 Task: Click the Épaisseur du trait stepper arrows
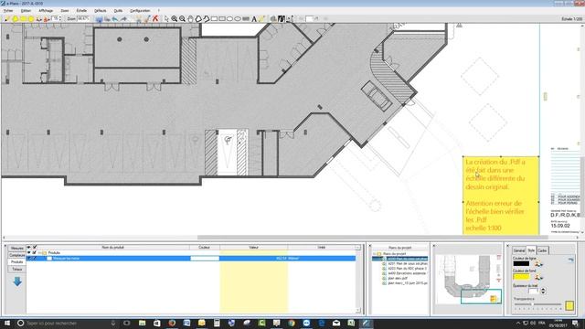click(x=543, y=291)
